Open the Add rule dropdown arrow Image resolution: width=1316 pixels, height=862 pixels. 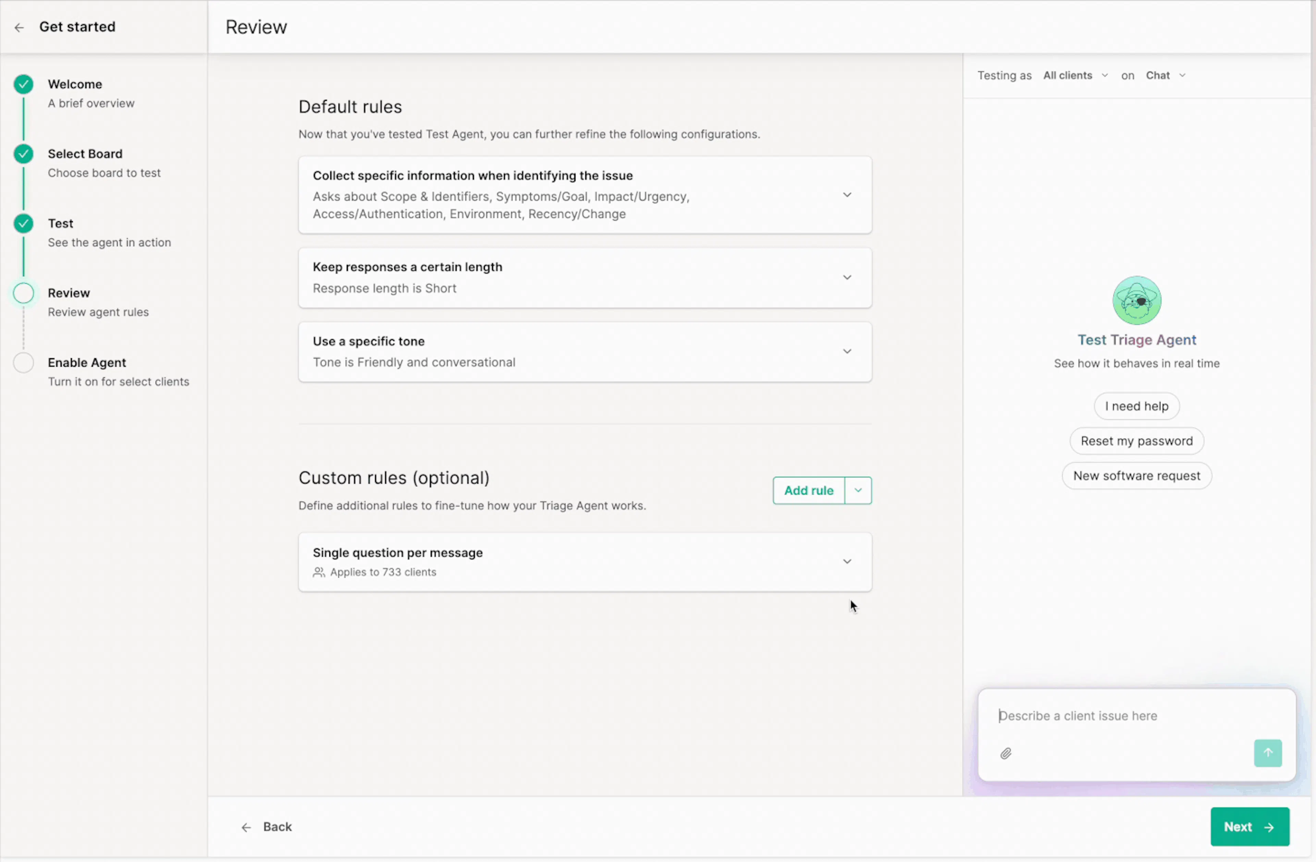[858, 490]
